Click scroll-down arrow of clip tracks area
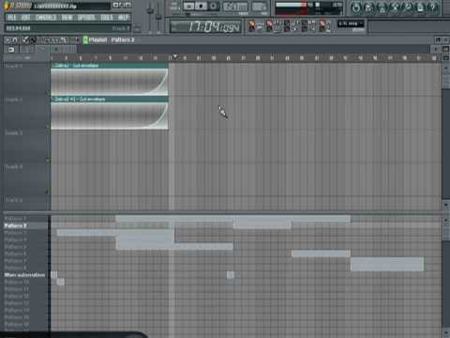The image size is (450, 338). click(445, 205)
